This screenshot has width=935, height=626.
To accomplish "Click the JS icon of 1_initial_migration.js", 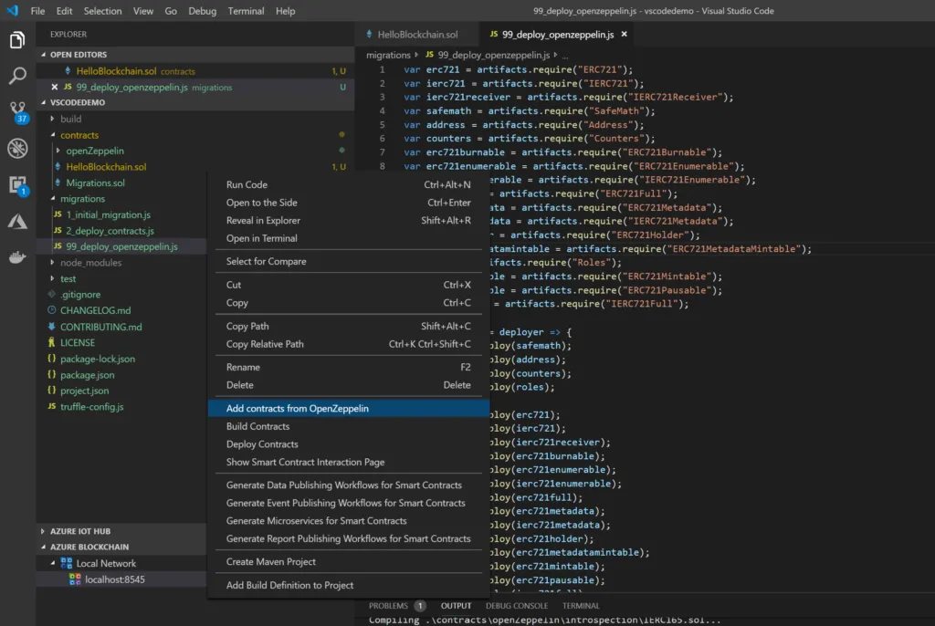I will 58,214.
